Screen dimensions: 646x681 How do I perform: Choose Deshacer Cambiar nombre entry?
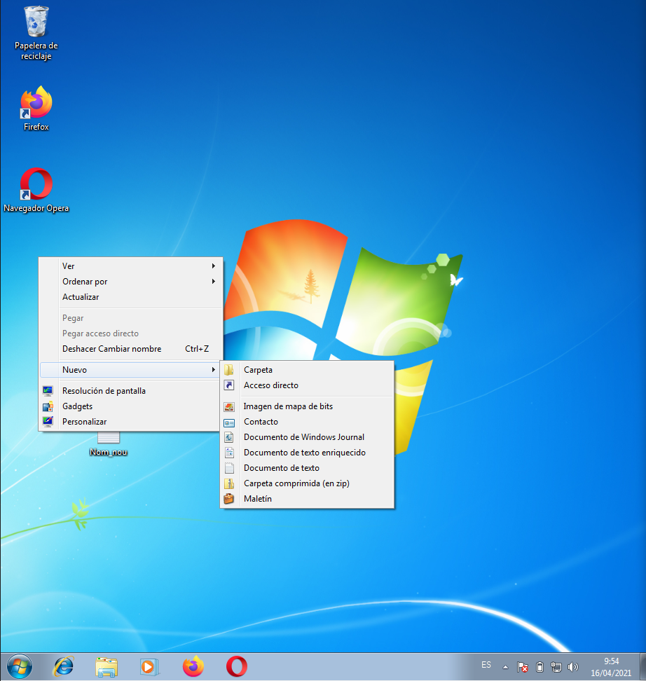[131, 349]
